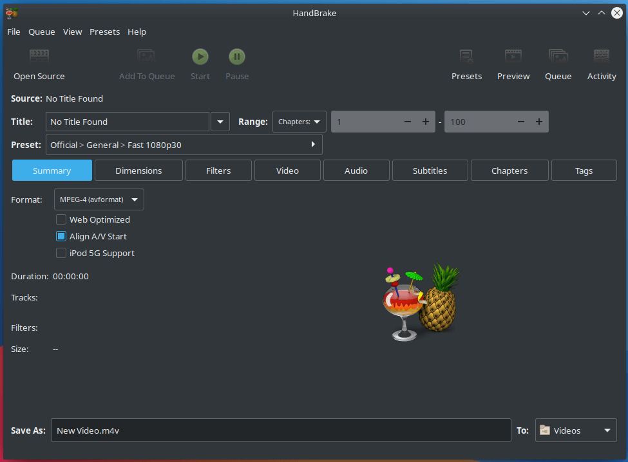Enable the Web Optimized checkbox
Screen dimensions: 628x462
[x=61, y=219]
